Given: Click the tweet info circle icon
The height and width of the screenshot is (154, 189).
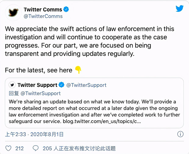Looking at the screenshot, I should [x=180, y=134].
